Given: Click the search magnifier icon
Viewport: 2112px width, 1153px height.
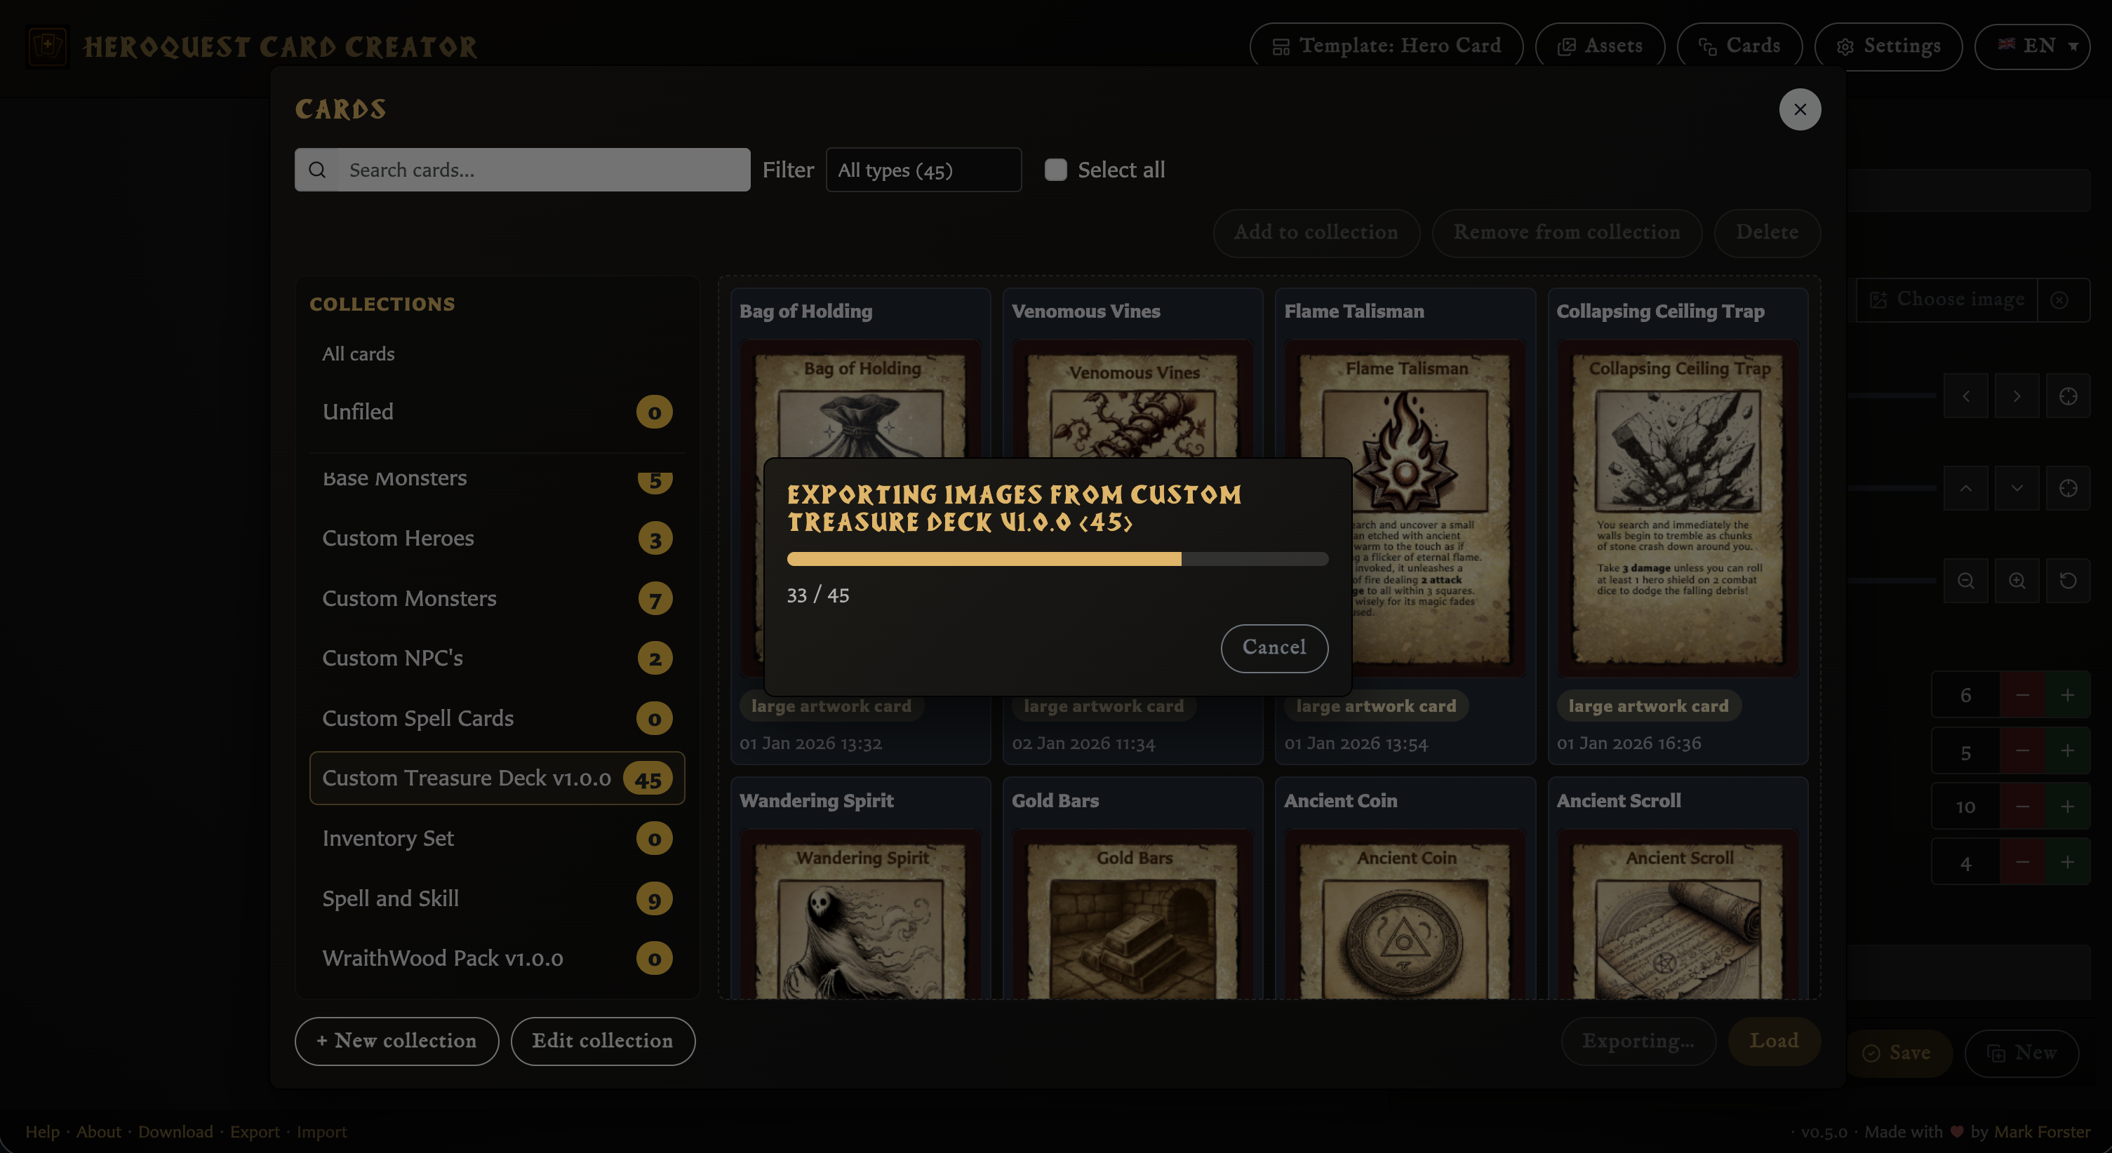Looking at the screenshot, I should click(317, 170).
